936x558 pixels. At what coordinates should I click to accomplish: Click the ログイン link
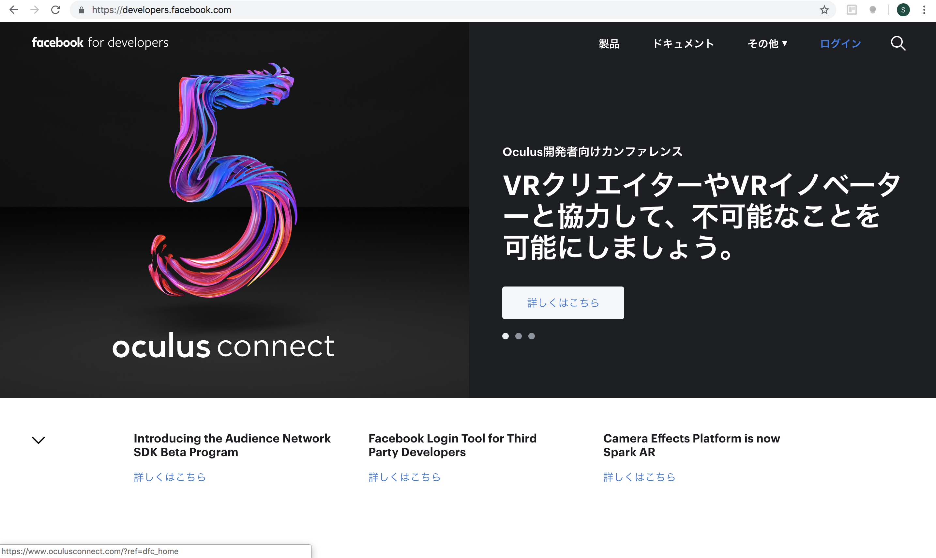(x=840, y=44)
